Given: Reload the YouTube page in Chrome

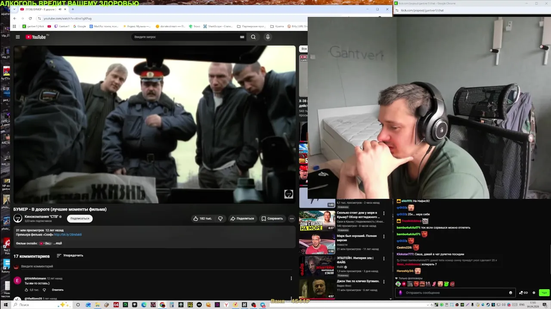Looking at the screenshot, I should tap(30, 18).
